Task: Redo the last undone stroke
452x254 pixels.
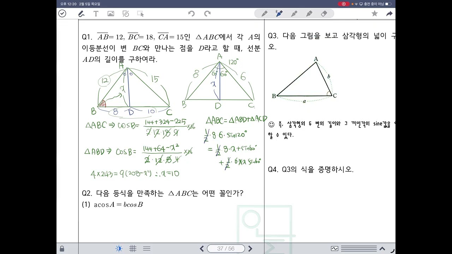Action: click(207, 14)
